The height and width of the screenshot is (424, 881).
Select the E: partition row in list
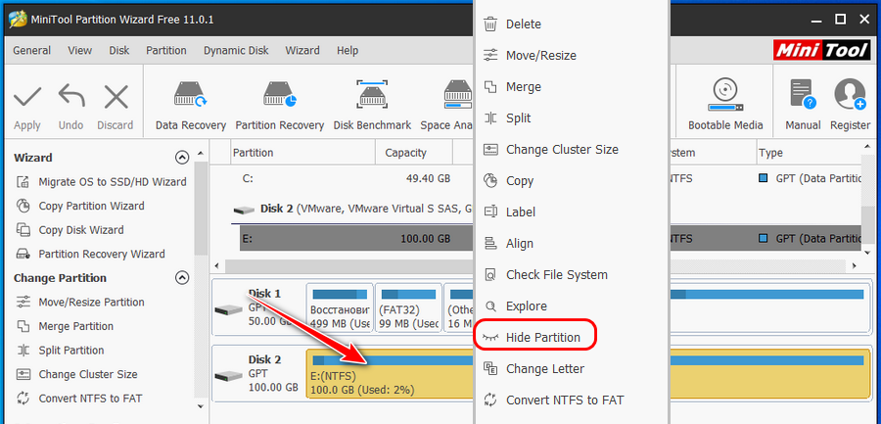[x=352, y=238]
